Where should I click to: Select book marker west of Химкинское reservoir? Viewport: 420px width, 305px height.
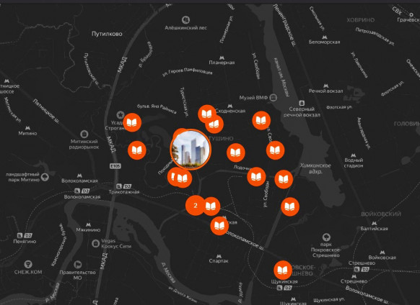276,150
